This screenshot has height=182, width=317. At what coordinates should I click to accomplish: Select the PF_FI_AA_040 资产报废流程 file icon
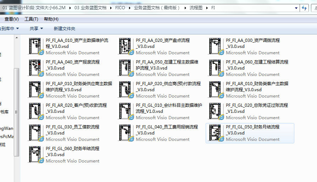pyautogui.click(x=37, y=68)
